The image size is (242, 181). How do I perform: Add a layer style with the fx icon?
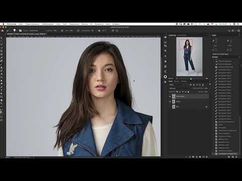tap(190, 157)
